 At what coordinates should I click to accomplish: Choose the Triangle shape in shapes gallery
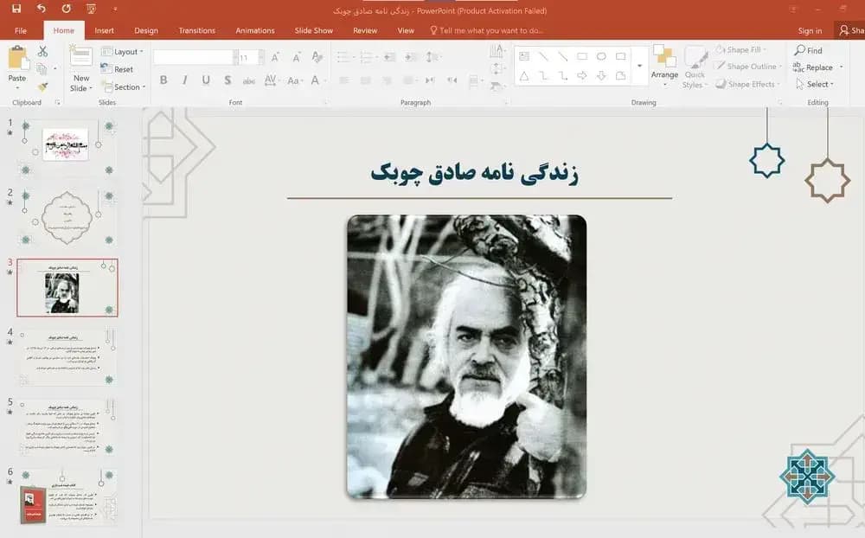click(524, 76)
